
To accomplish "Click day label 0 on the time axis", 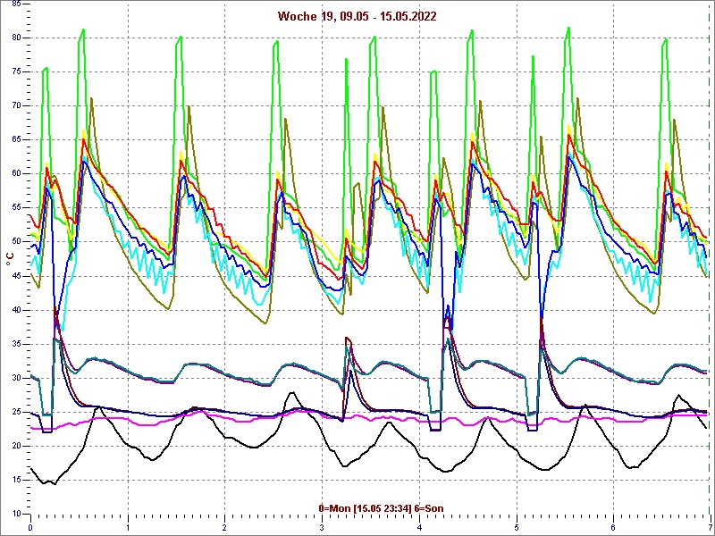I will [x=30, y=529].
